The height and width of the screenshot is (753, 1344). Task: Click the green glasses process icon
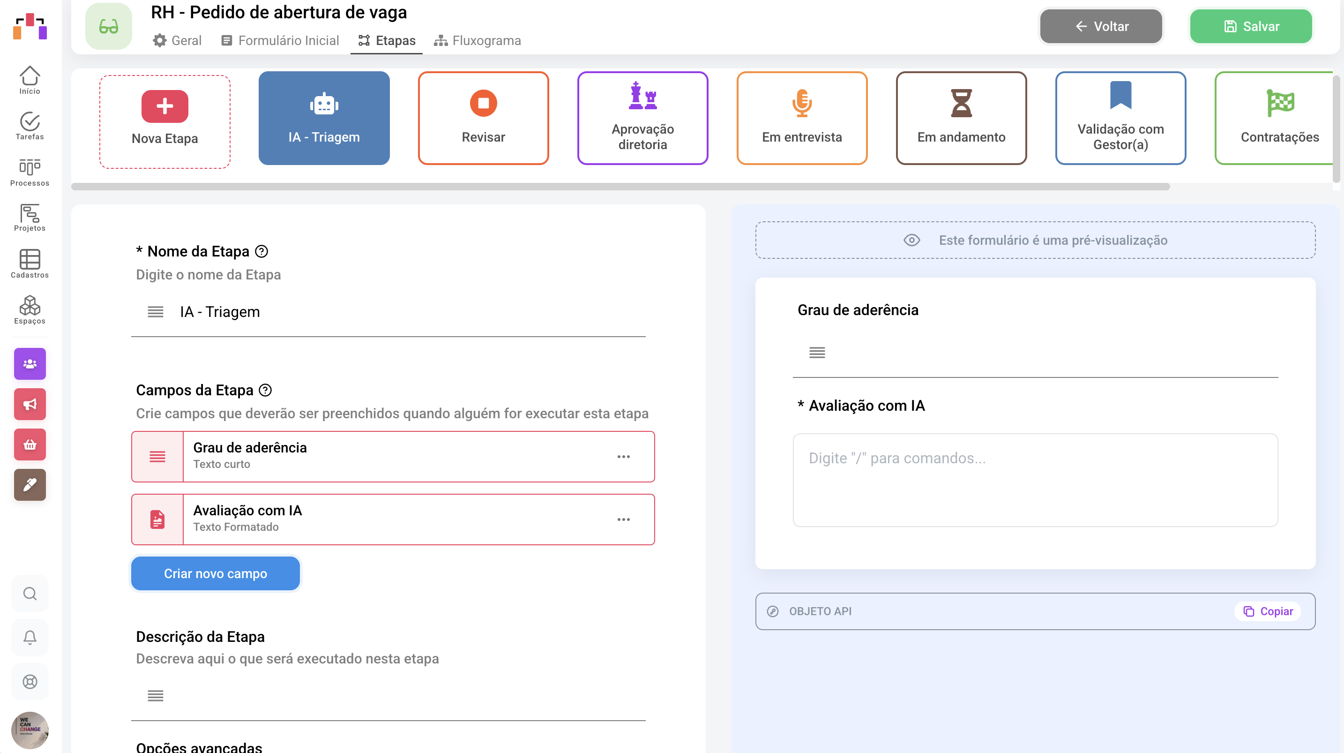109,26
